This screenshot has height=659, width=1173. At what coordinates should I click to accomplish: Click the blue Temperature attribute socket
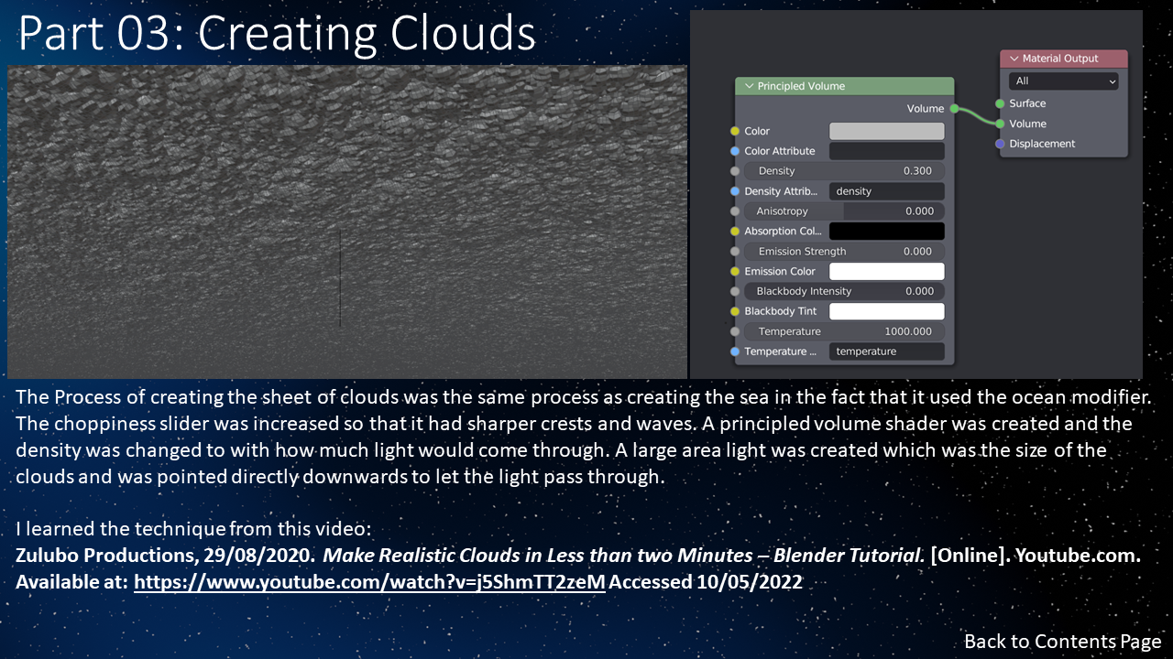pyautogui.click(x=735, y=351)
